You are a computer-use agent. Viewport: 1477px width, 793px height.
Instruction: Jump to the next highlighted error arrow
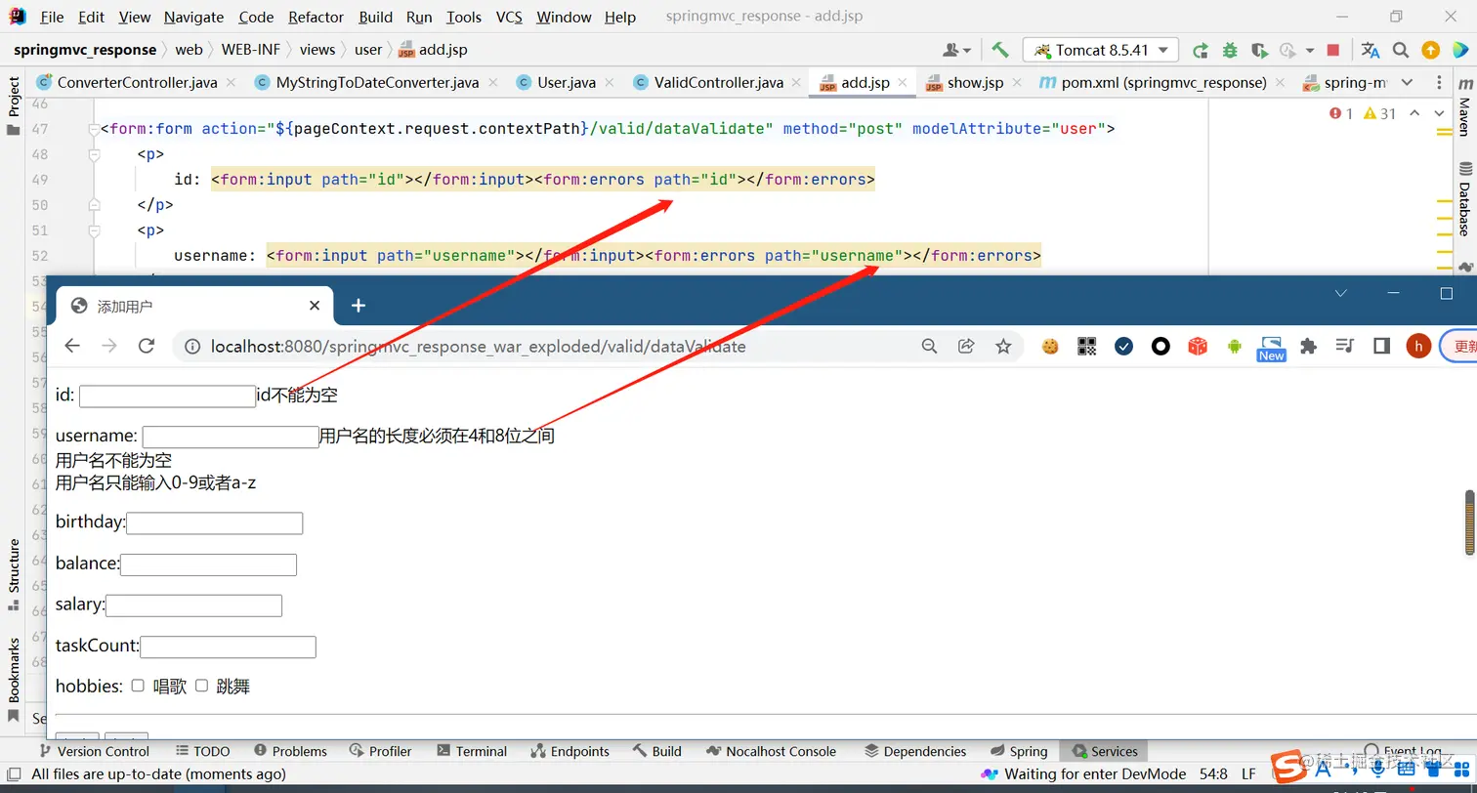point(1439,113)
